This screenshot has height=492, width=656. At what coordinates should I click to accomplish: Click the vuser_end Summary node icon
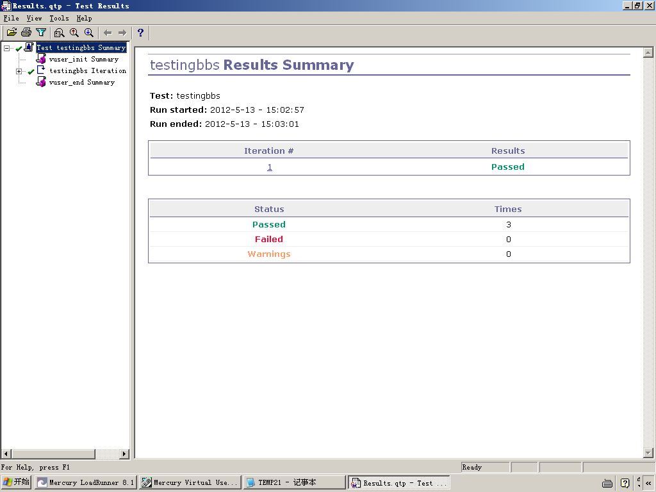click(x=41, y=82)
